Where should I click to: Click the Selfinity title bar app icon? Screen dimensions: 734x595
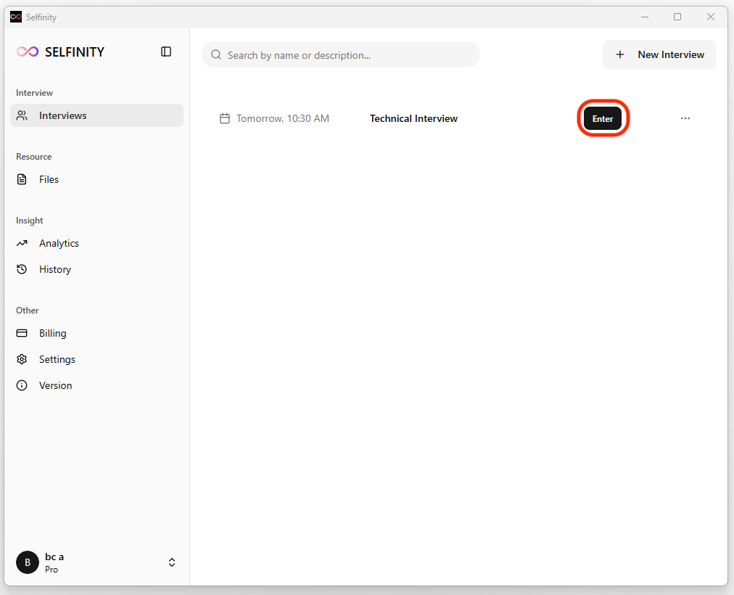pyautogui.click(x=16, y=17)
